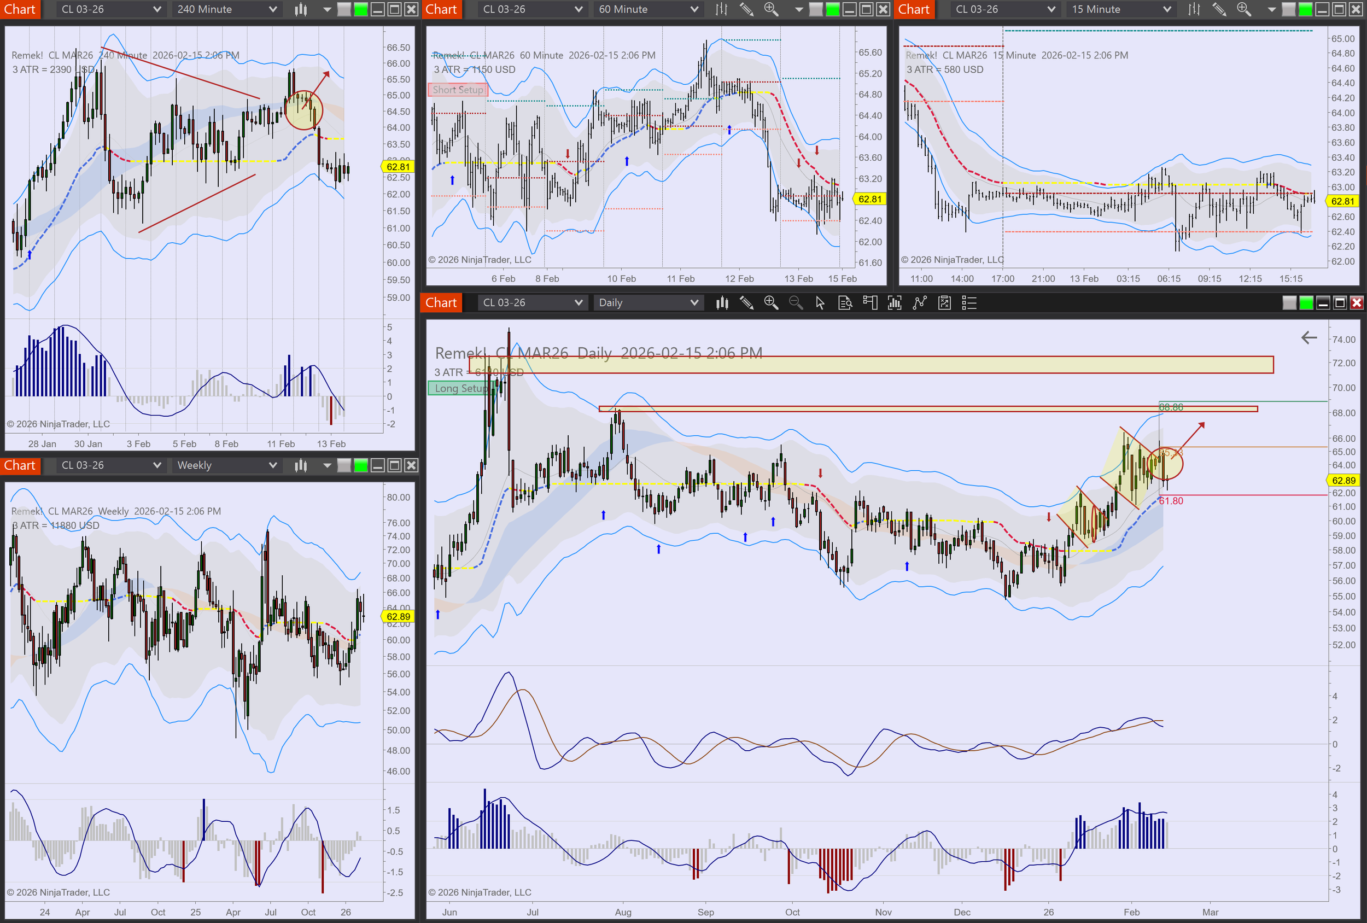This screenshot has width=1367, height=923.
Task: Toggle green link button on 240 Minute chart
Action: (x=360, y=9)
